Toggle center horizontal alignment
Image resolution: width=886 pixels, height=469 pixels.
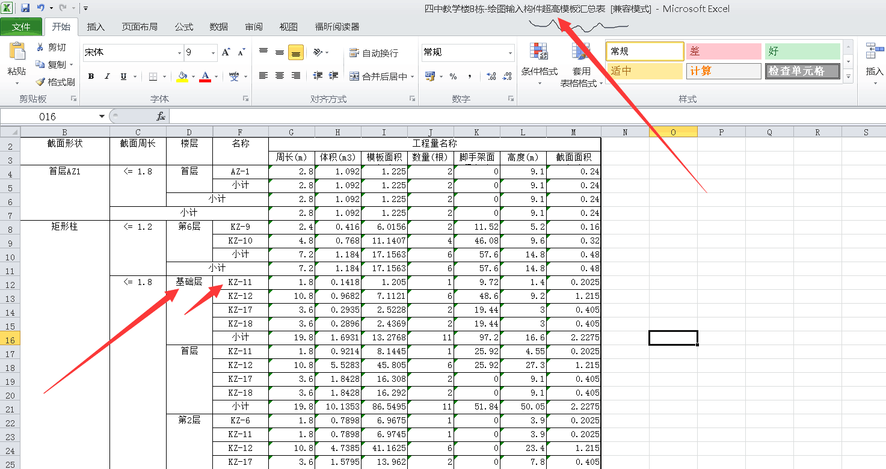(280, 76)
